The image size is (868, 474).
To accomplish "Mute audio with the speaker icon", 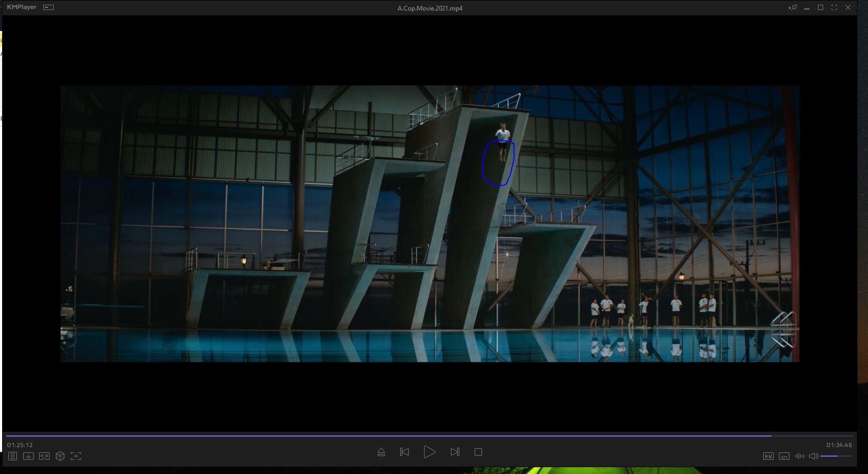I will point(813,456).
